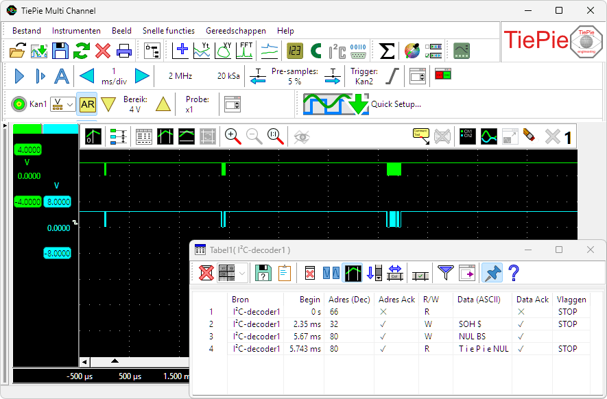Select row 4 'TiePie NUL' data cell

click(484, 349)
